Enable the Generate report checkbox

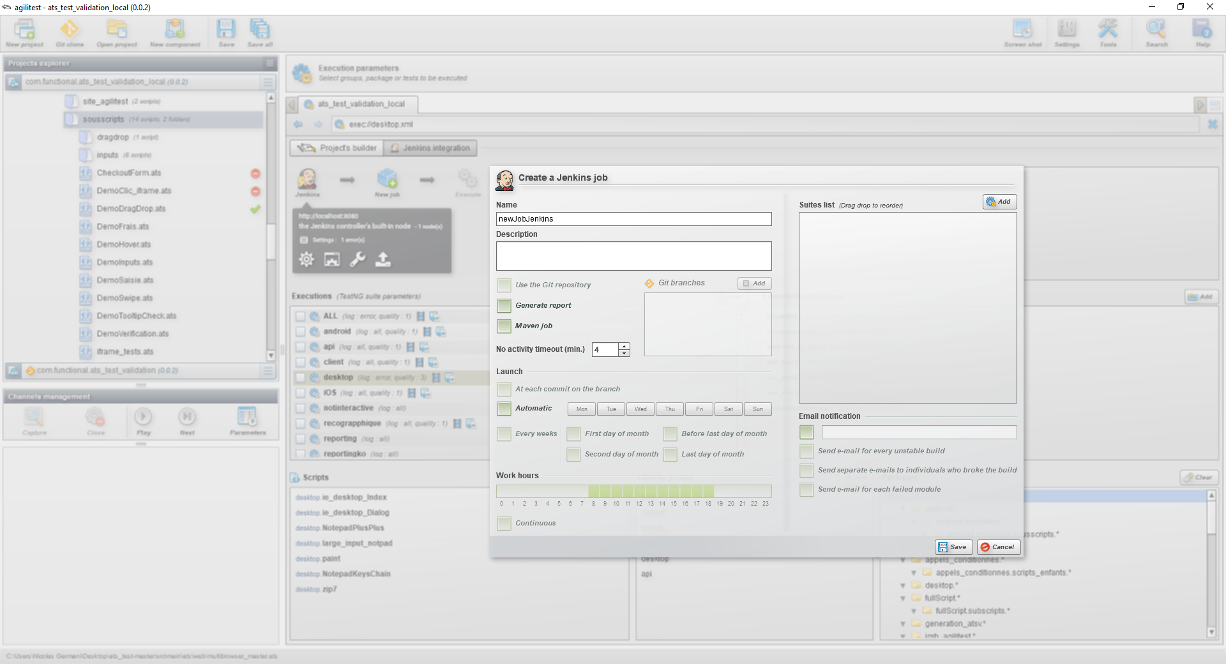tap(504, 306)
